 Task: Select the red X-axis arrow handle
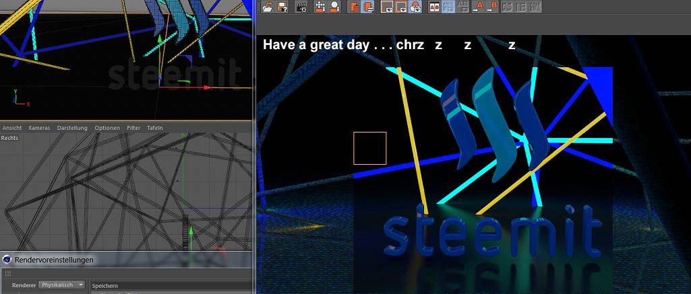[207, 87]
